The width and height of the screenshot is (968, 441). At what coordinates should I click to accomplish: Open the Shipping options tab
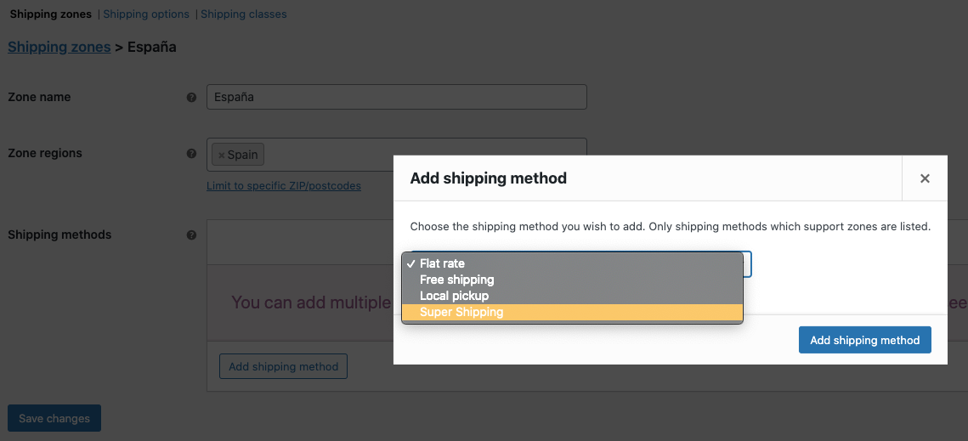[146, 14]
